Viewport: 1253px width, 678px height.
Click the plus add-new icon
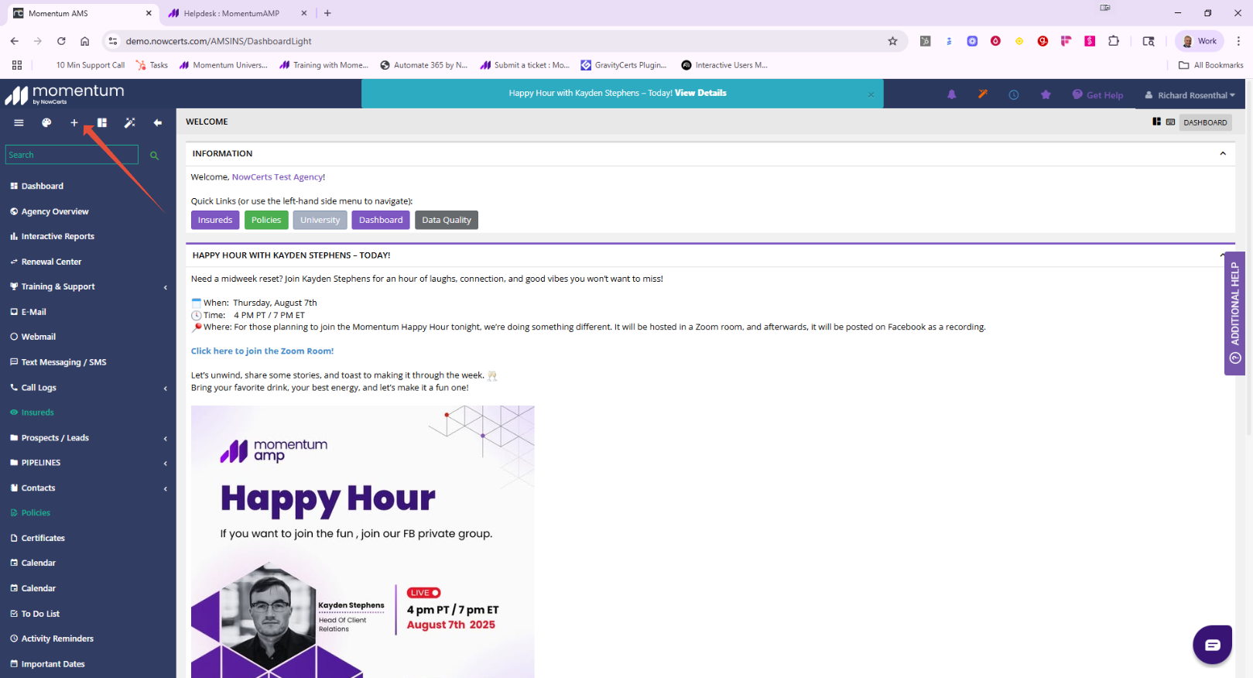pyautogui.click(x=74, y=123)
